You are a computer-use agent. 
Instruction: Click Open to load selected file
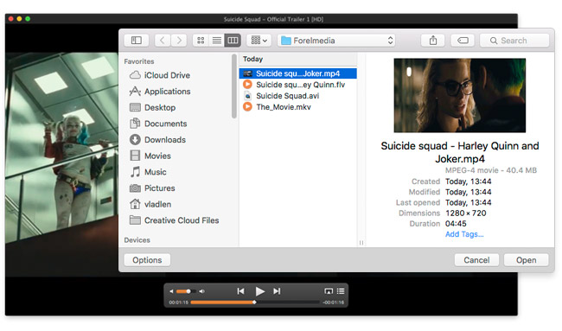pyautogui.click(x=526, y=260)
